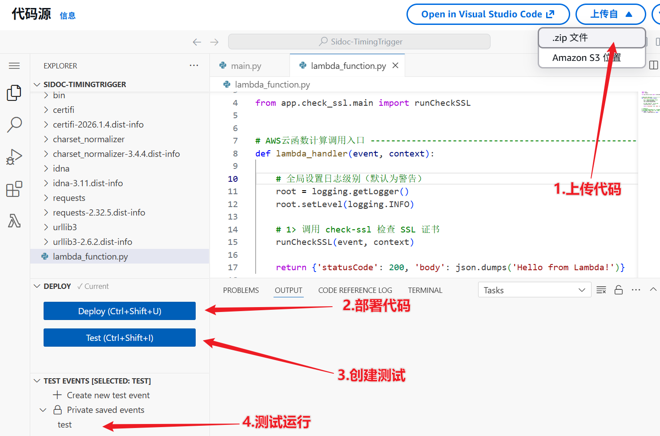660x436 pixels.
Task: Toggle the split editor layout icon
Action: (653, 65)
